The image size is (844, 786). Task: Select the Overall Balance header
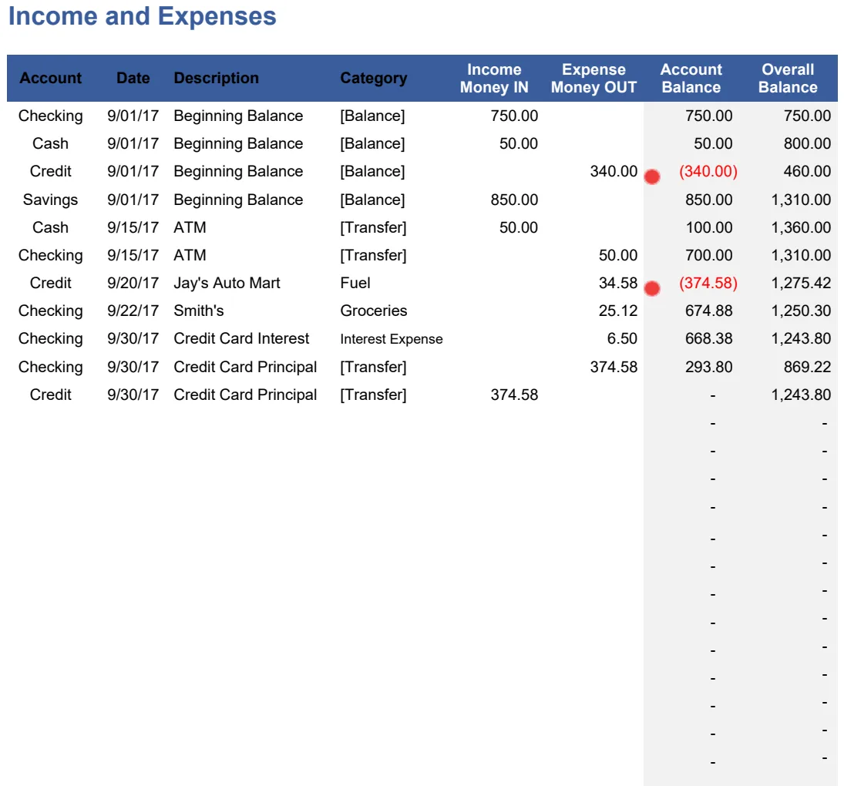tap(788, 78)
